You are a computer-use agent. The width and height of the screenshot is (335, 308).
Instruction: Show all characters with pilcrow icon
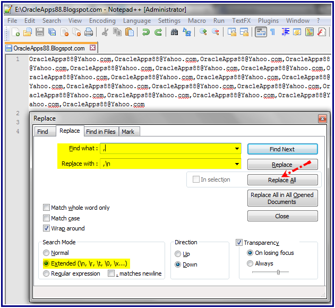[x=272, y=32]
